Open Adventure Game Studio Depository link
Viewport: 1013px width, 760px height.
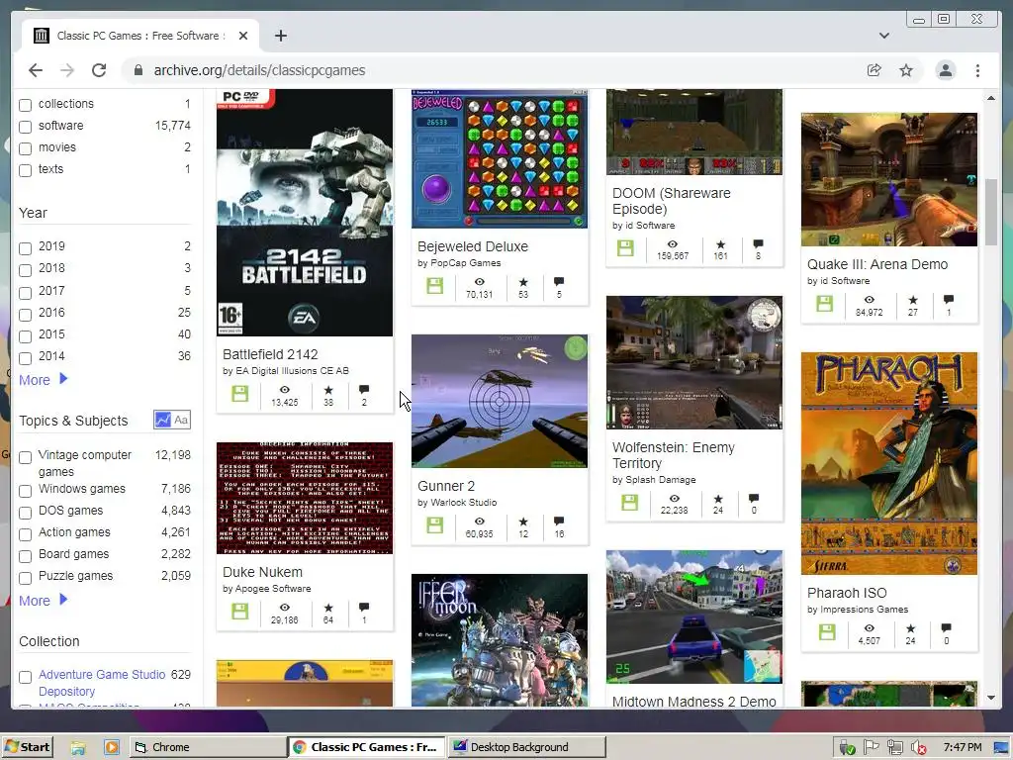[102, 683]
